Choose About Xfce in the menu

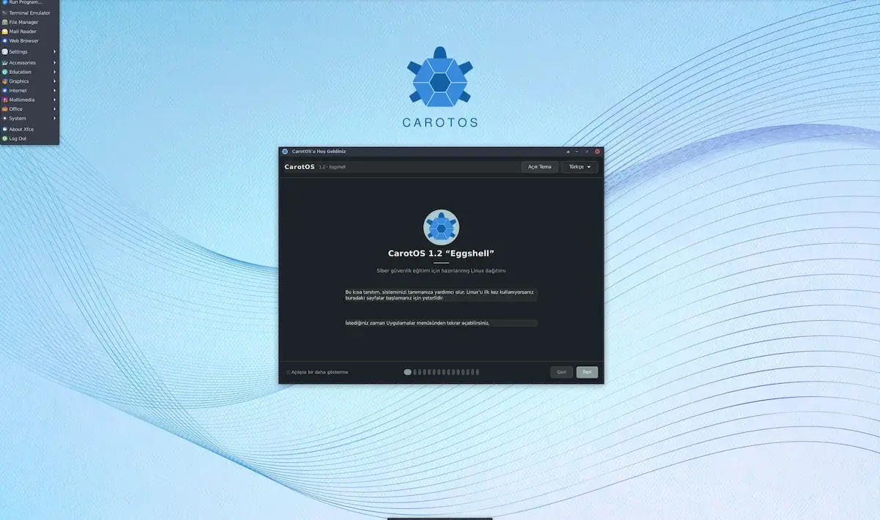pos(29,129)
